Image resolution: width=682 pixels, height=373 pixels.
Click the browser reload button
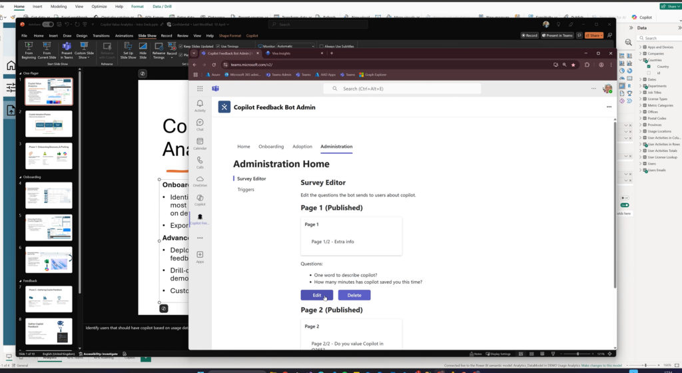pos(214,65)
